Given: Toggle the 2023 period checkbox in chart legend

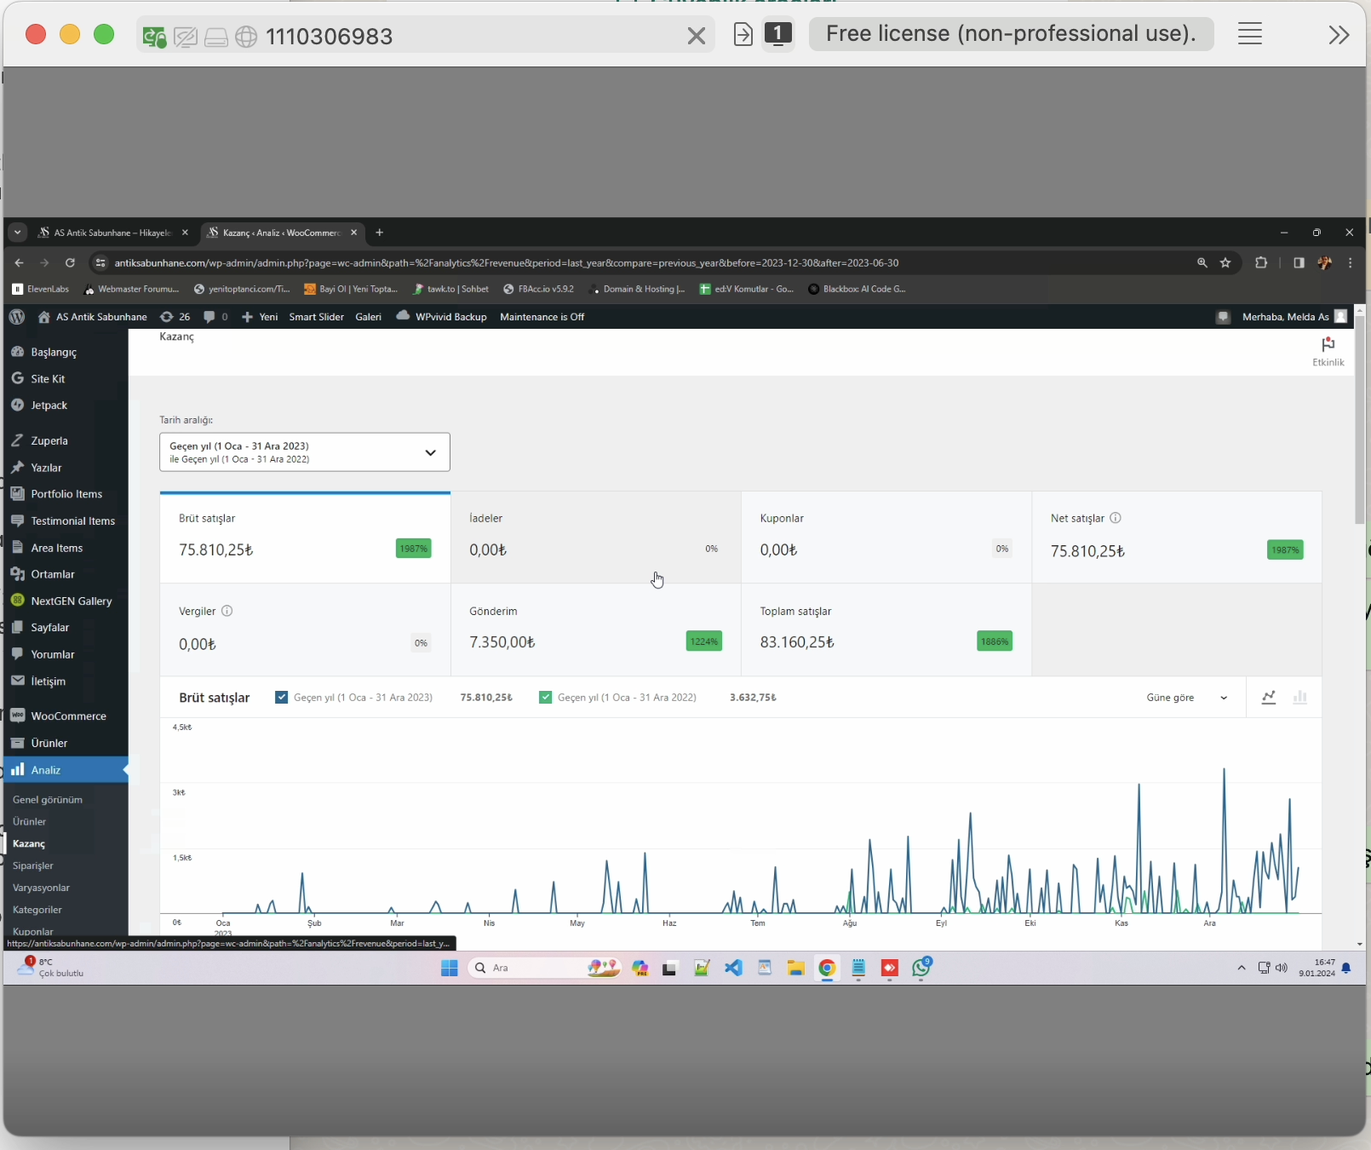Looking at the screenshot, I should 281,698.
